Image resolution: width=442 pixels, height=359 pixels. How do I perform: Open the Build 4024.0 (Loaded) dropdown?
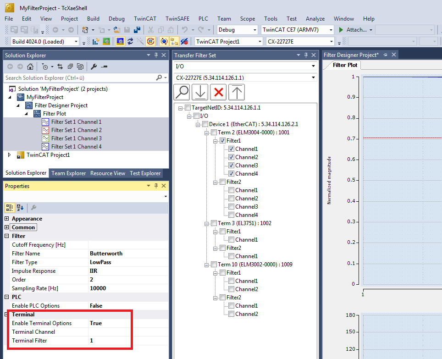[76, 42]
